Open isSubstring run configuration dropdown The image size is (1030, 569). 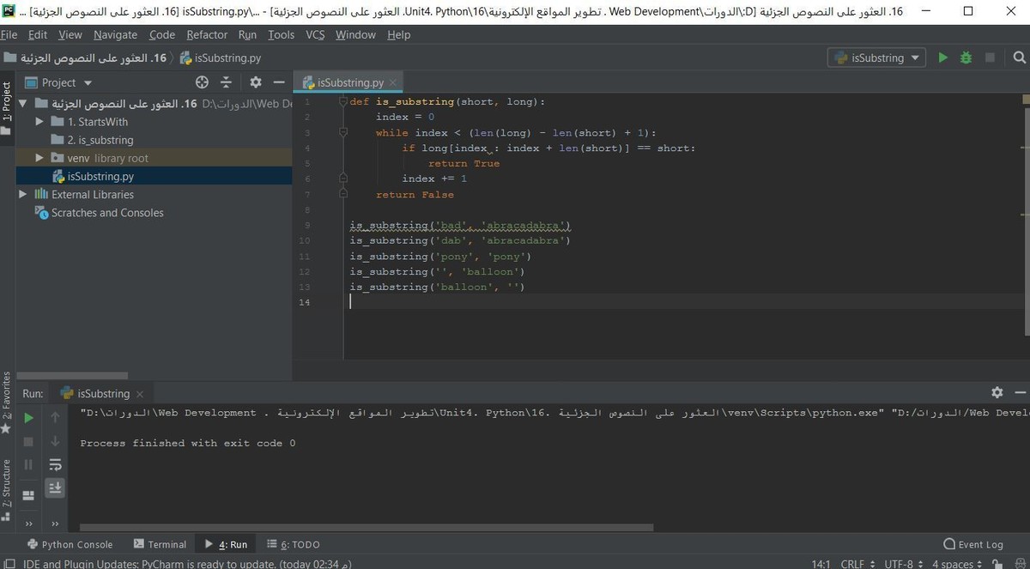876,58
